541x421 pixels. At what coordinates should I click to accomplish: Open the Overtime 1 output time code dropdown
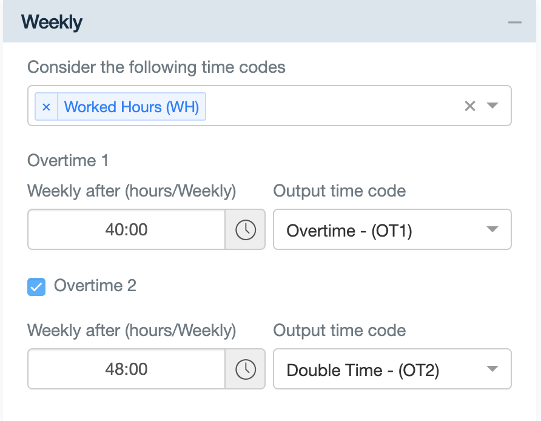tap(392, 229)
